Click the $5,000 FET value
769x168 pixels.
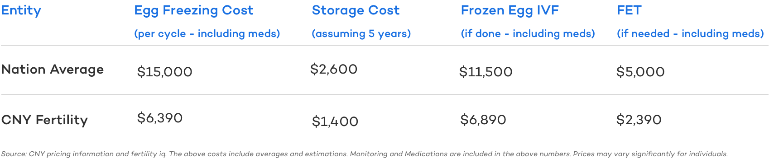640,72
